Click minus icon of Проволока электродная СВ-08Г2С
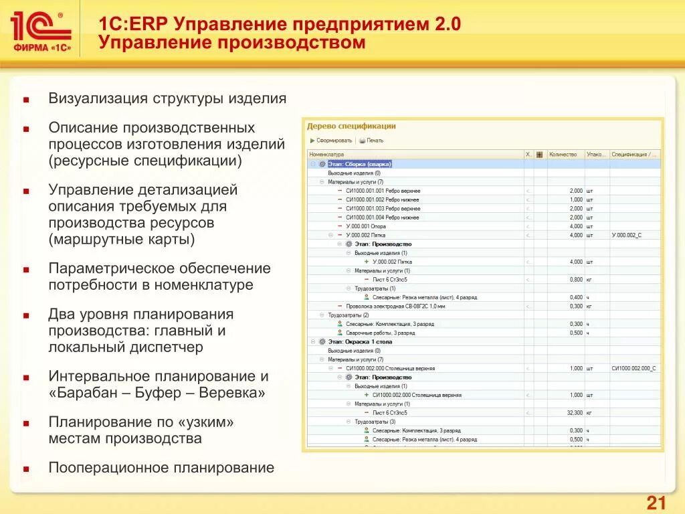This screenshot has width=685, height=514. [340, 306]
